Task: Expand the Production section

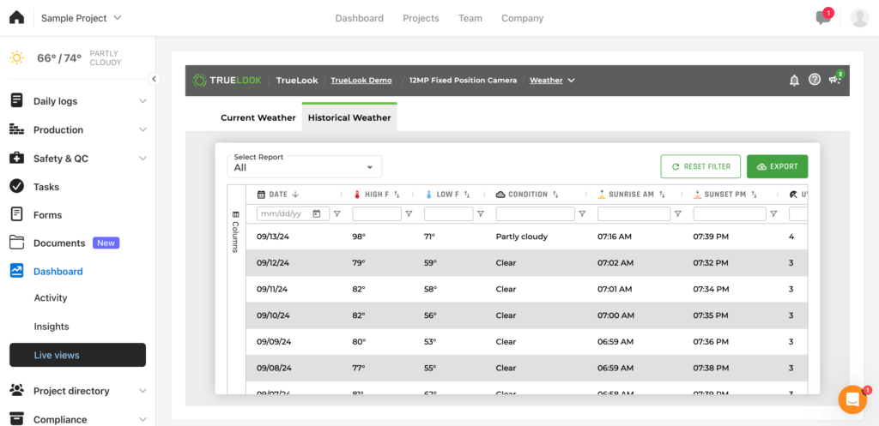Action: tap(143, 130)
